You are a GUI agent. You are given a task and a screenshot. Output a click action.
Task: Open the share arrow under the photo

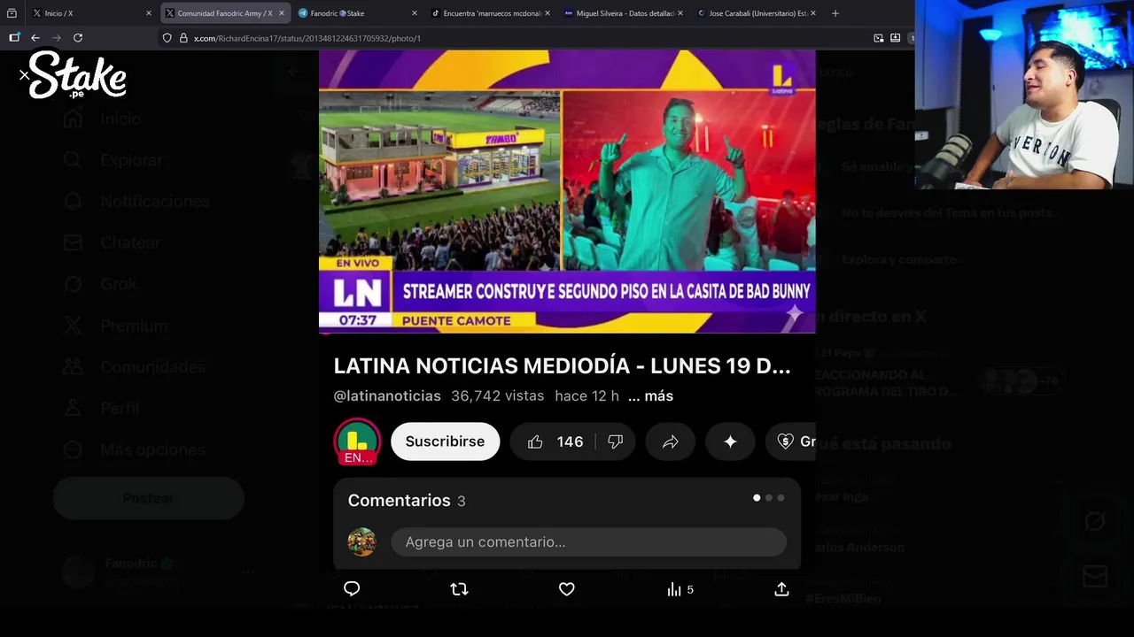click(x=781, y=589)
